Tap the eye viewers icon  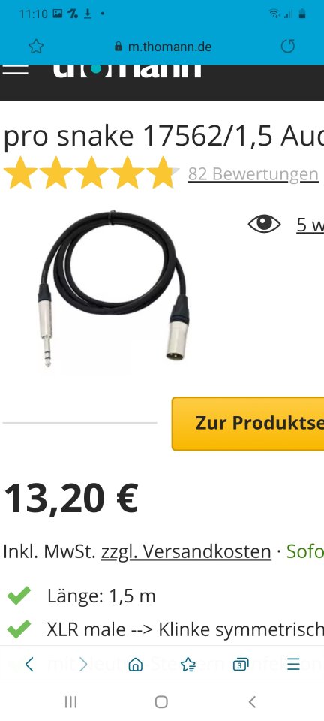click(264, 224)
